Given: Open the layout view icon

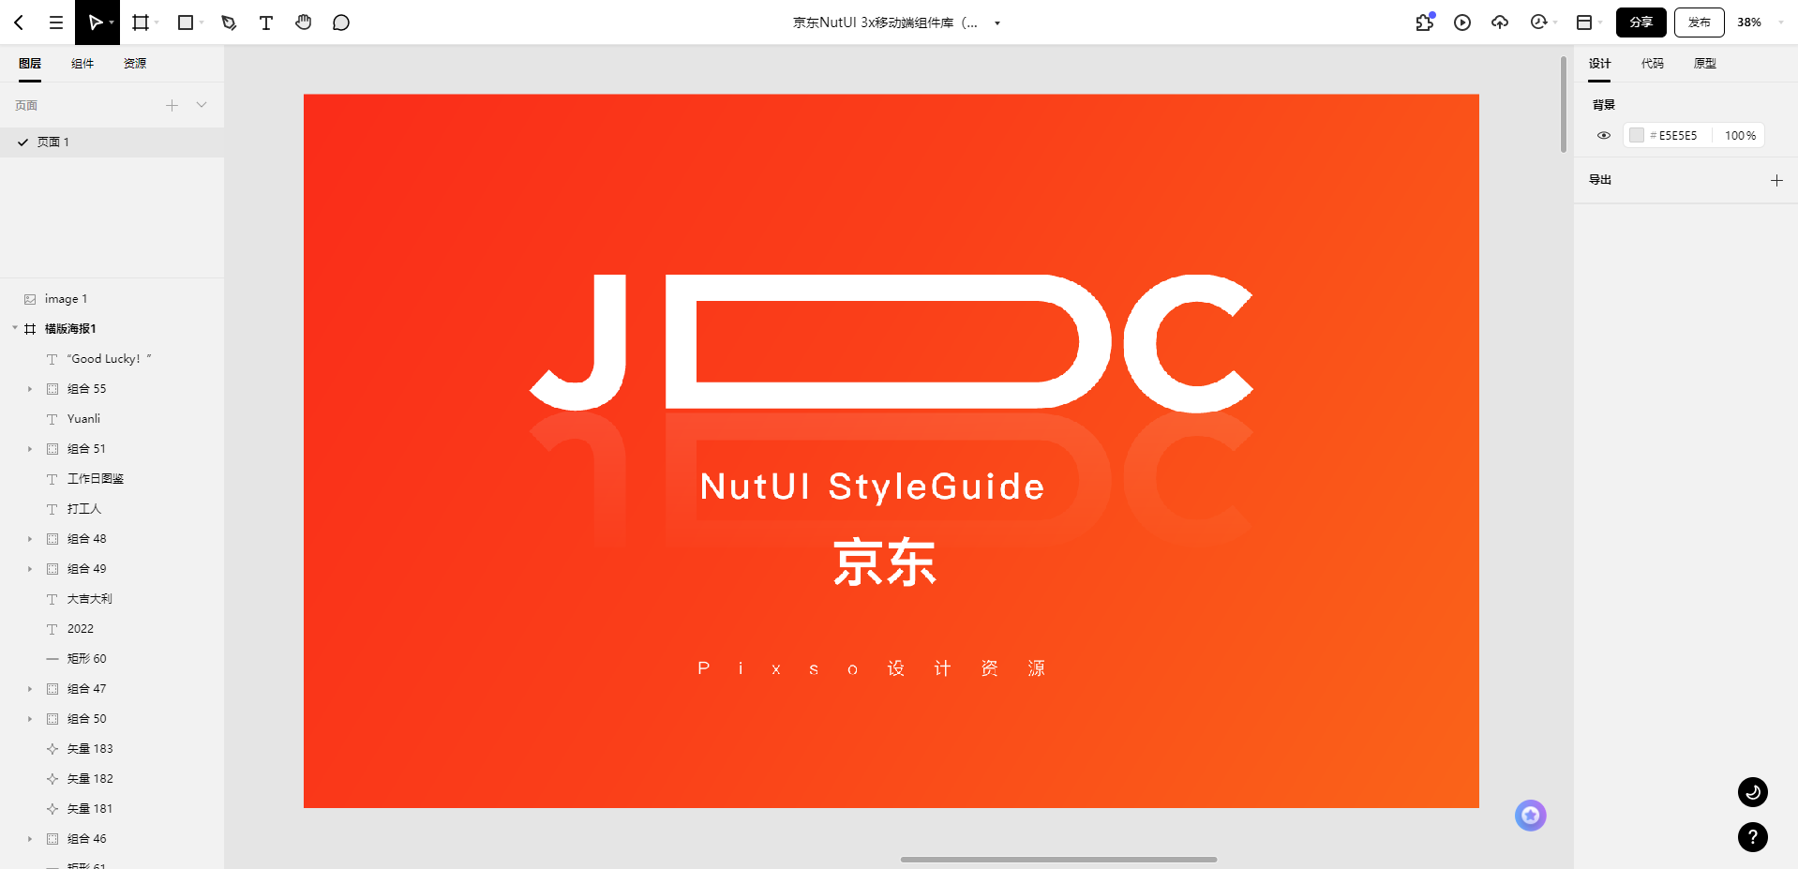Looking at the screenshot, I should (x=1584, y=22).
